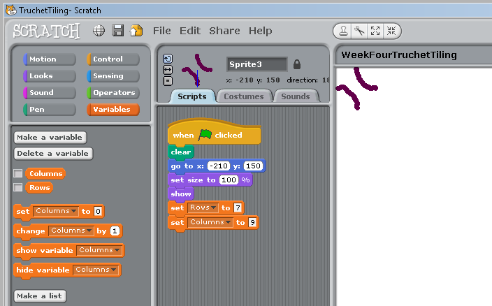Click the save project floppy icon

tap(118, 31)
